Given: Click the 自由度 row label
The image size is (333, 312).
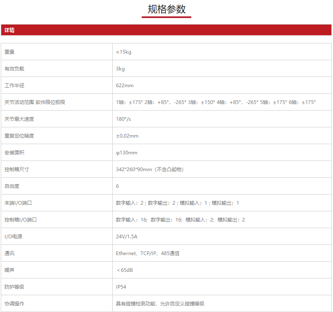Looking at the screenshot, I should pos(12,186).
